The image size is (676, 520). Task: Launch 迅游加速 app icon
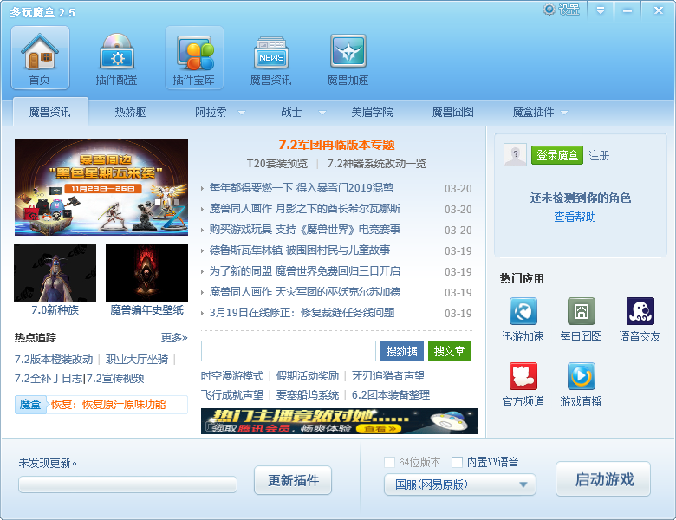(x=523, y=311)
